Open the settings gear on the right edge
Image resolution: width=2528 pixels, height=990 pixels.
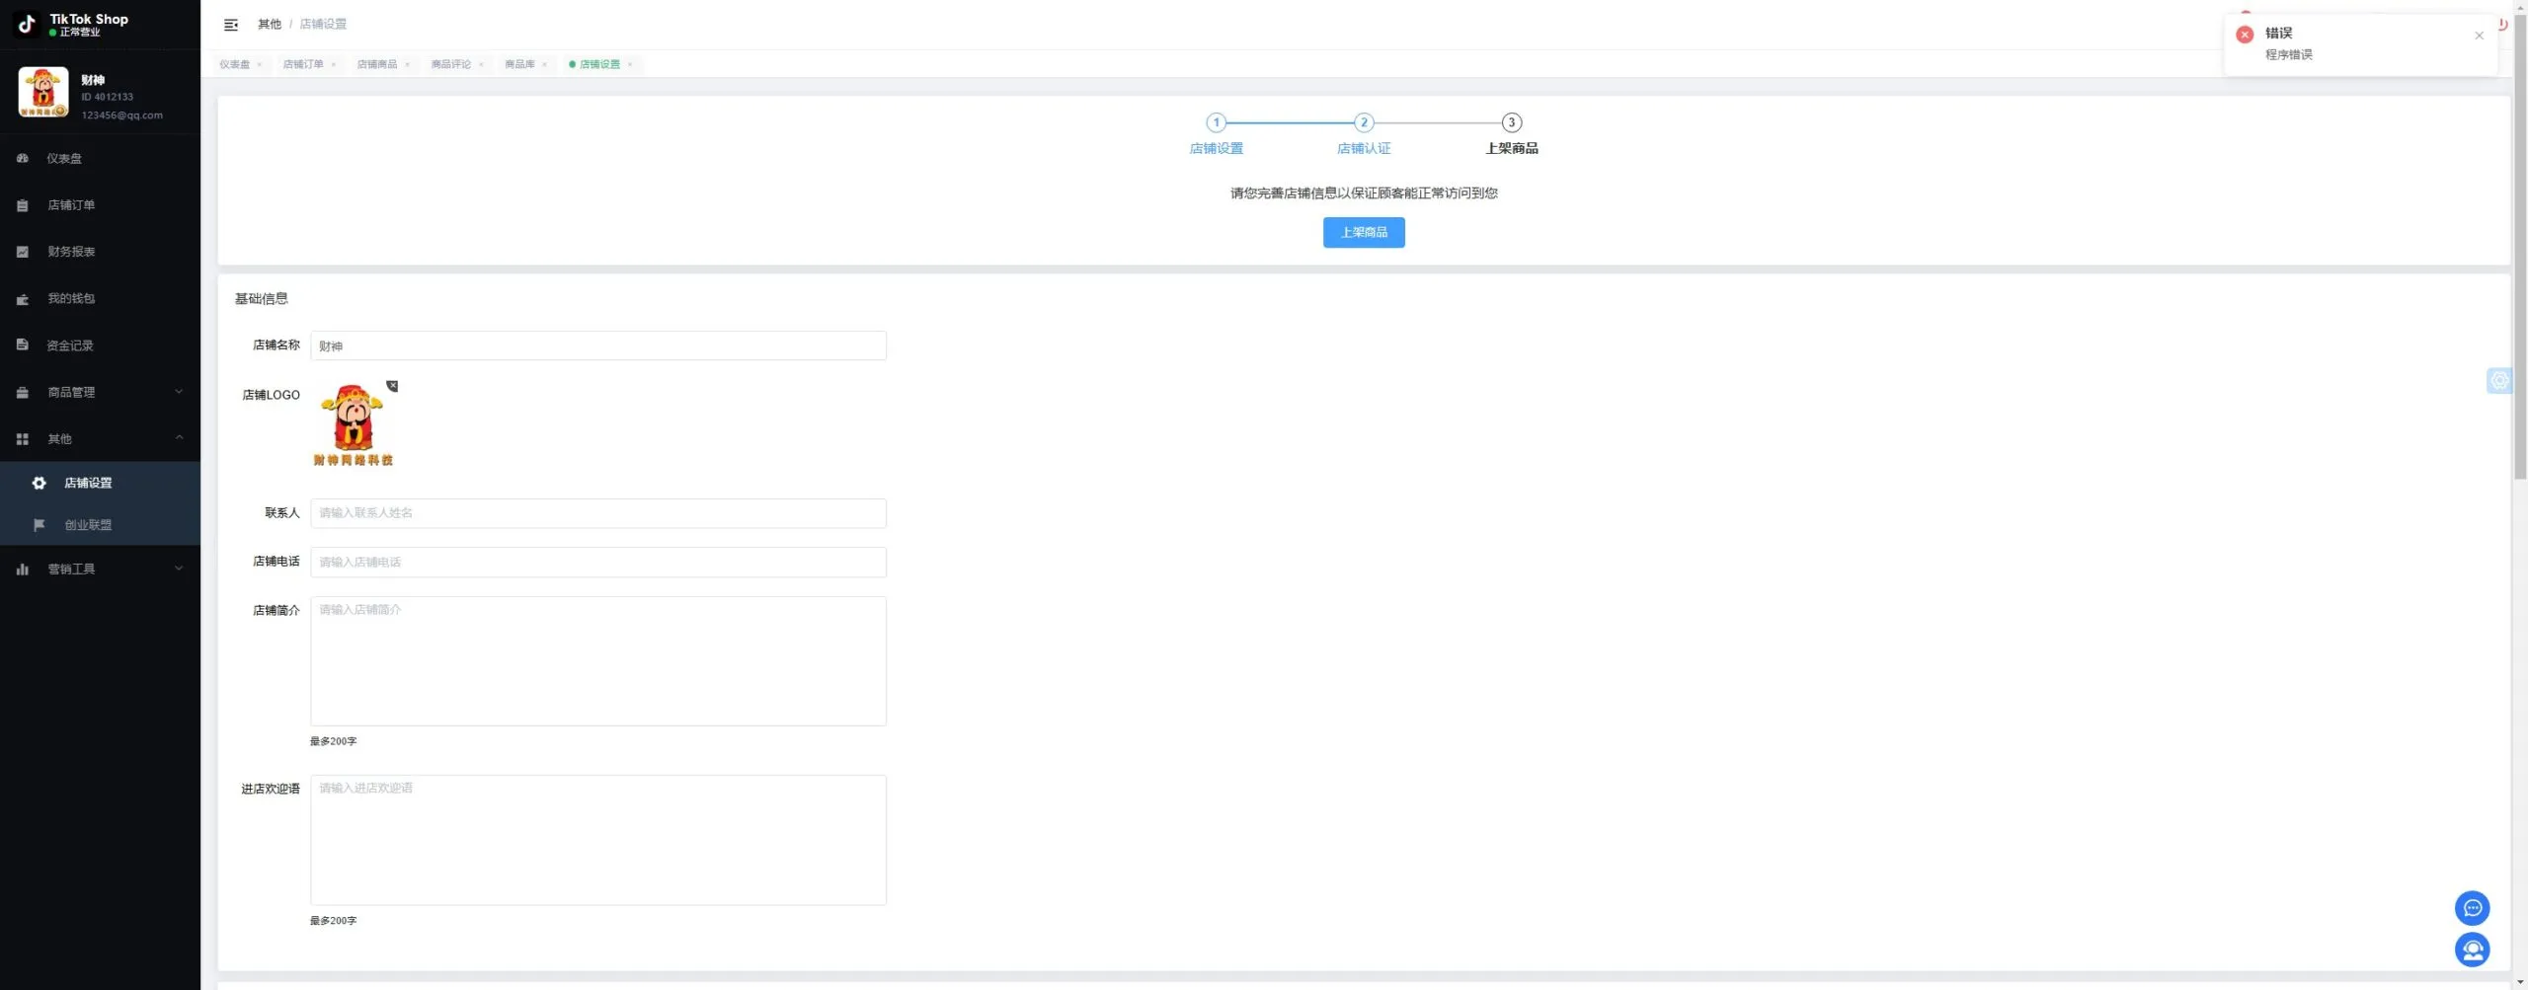tap(2498, 380)
